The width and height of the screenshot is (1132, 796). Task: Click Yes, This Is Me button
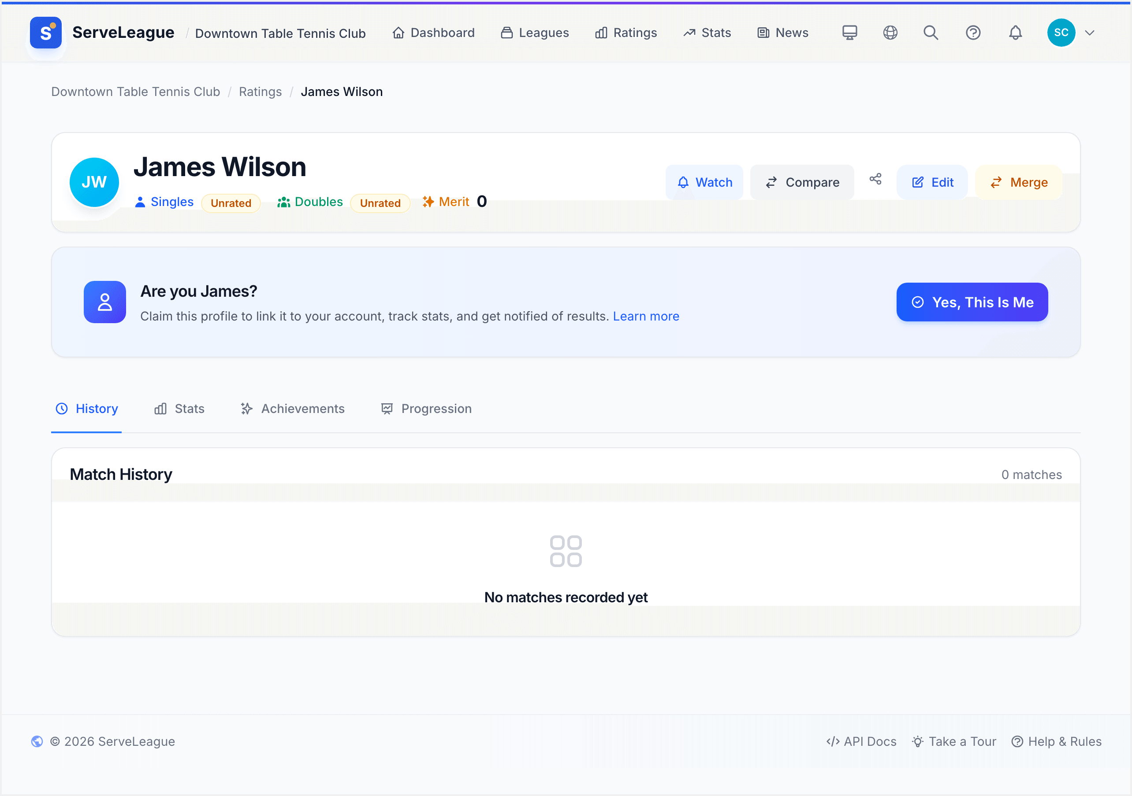(x=972, y=302)
